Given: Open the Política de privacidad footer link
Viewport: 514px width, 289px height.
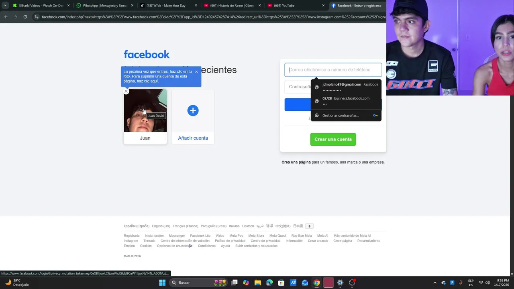Looking at the screenshot, I should (x=230, y=241).
